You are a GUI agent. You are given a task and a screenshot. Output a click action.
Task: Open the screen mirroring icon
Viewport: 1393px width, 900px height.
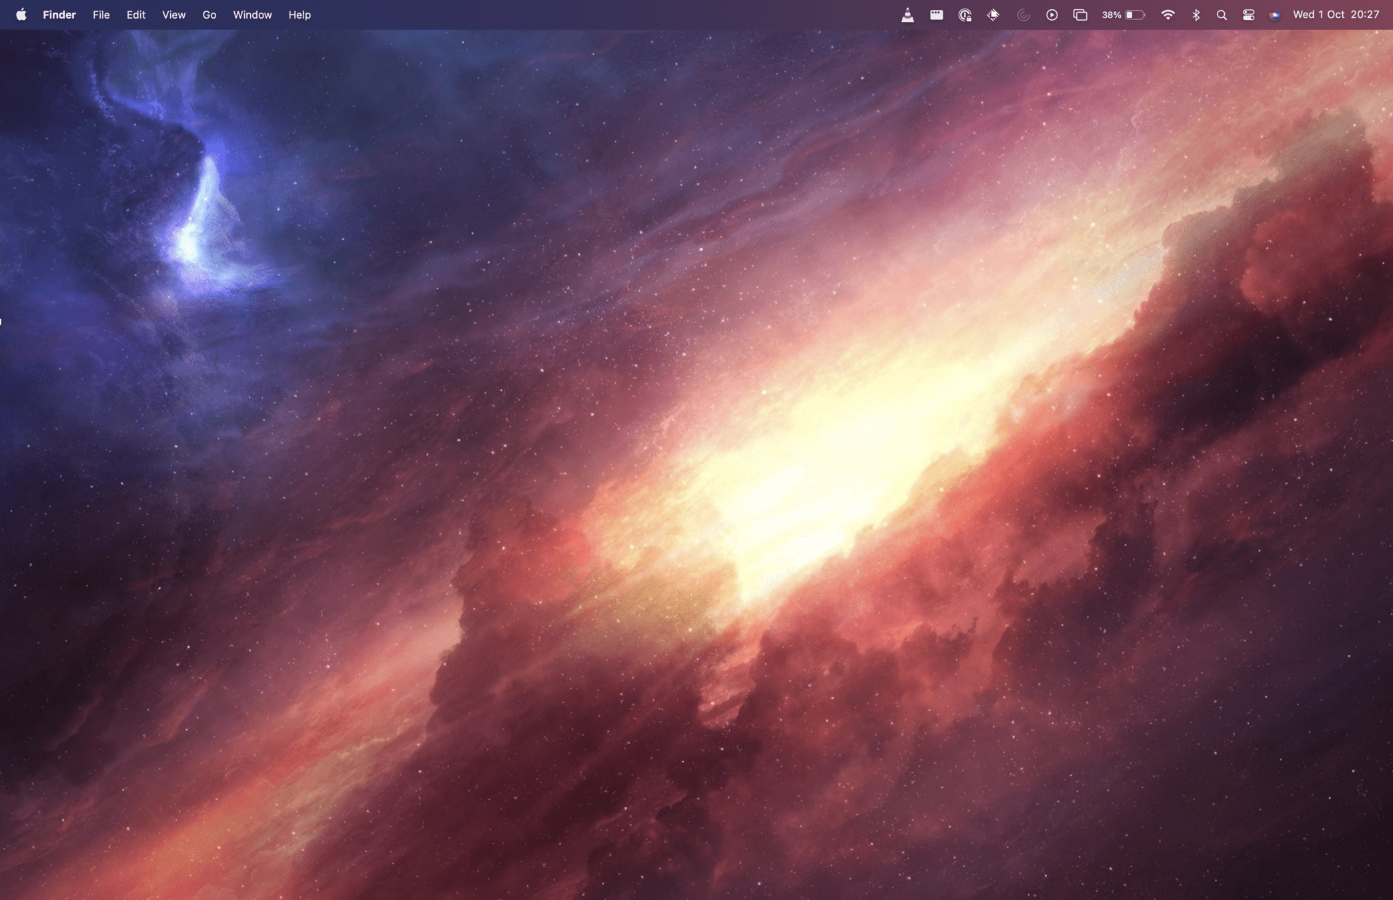click(1080, 15)
